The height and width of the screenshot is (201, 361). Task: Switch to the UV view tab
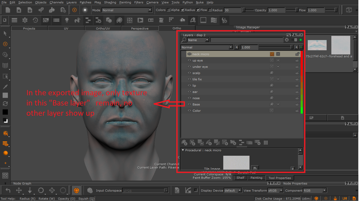tap(66, 28)
